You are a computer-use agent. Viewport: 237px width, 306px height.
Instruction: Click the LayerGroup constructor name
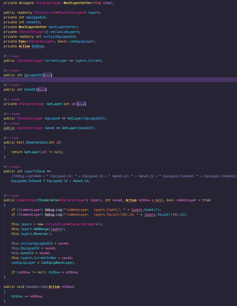(26, 200)
